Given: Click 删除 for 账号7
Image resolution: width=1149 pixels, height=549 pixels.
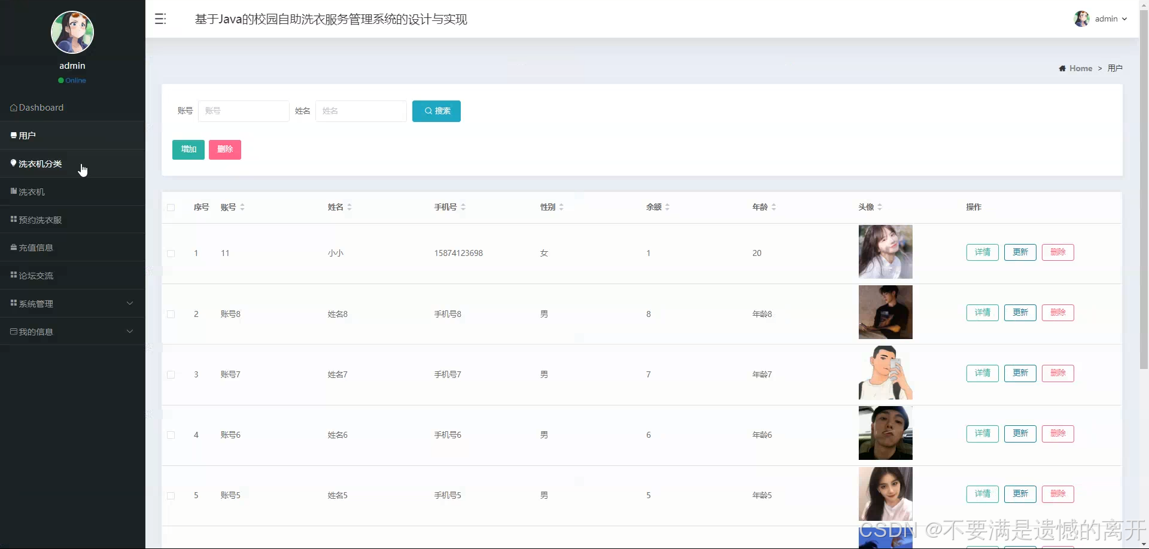Looking at the screenshot, I should click(x=1058, y=373).
